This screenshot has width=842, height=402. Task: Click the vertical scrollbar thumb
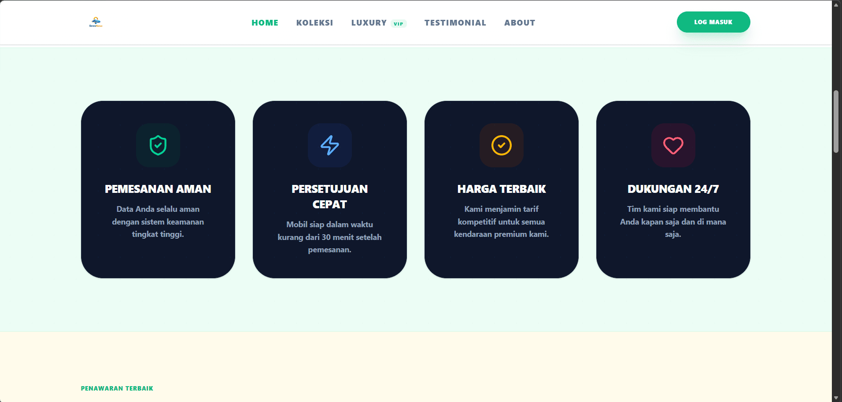[836, 122]
